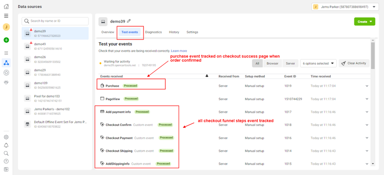Viewport: 384px width, 175px height.
Task: Click the green plus create icon
Action: [x=6, y=40]
